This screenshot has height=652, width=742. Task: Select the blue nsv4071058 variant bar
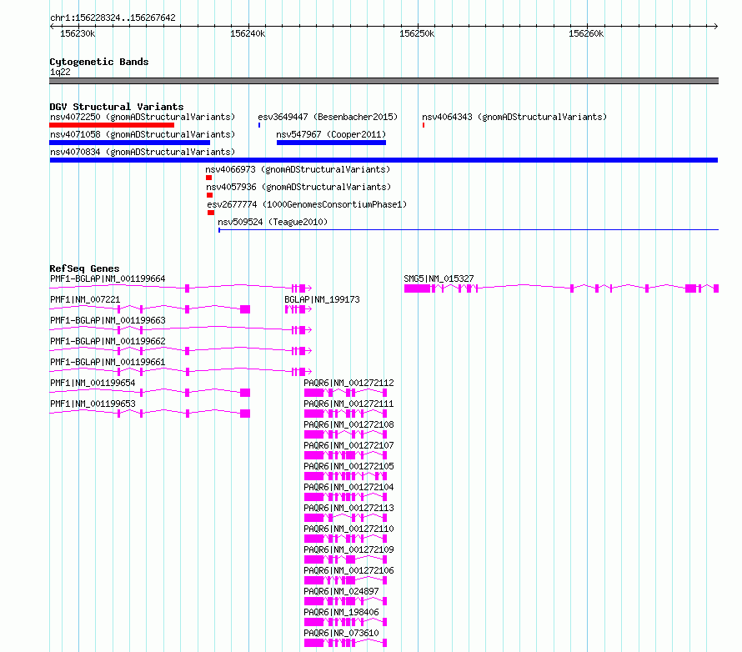[130, 143]
